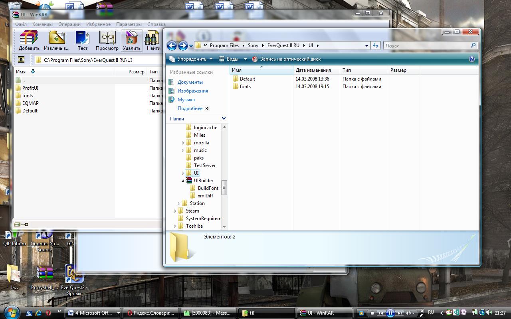Open the Избранное menu in WinRAR
The image size is (511, 319).
tap(98, 24)
